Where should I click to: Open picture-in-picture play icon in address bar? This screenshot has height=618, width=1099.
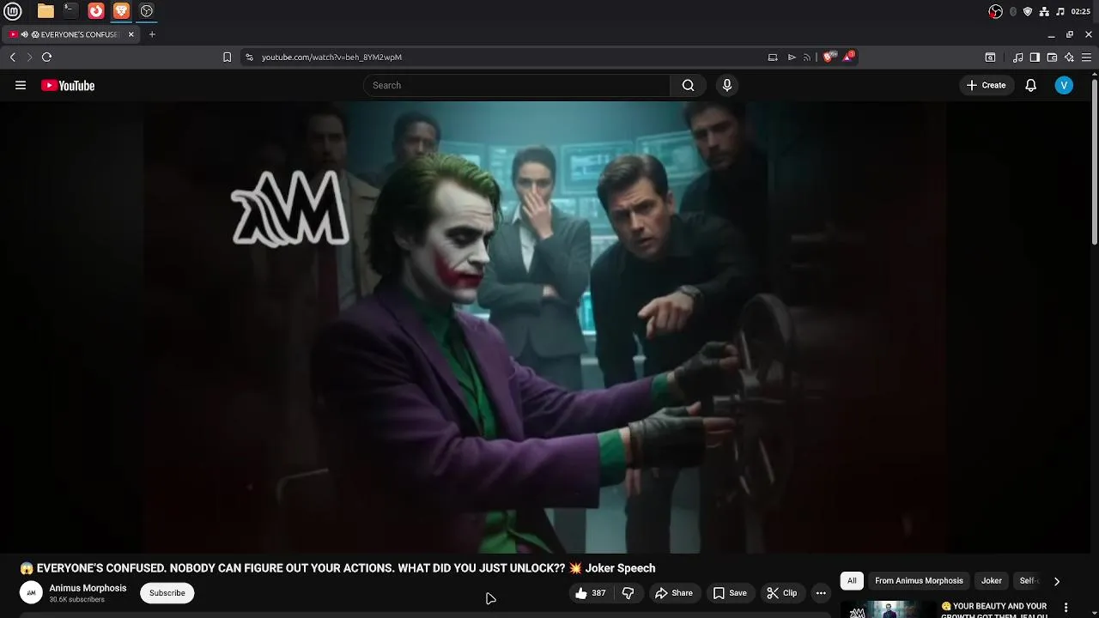(x=791, y=57)
